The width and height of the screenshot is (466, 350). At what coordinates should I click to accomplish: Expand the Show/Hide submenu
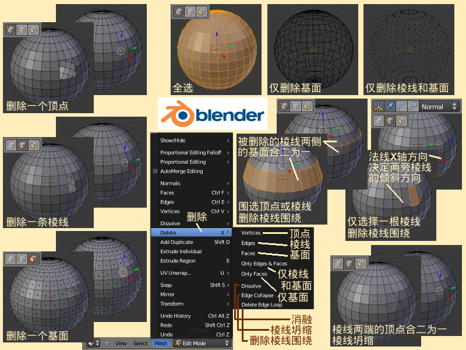click(x=192, y=141)
